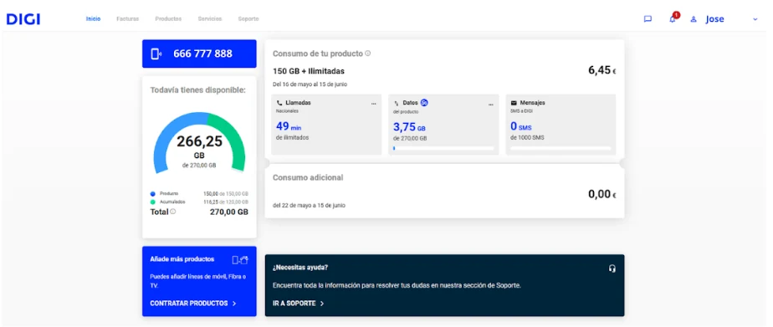Click the Todavía tienes disponible heading
Image resolution: width=773 pixels, height=327 pixels.
click(x=197, y=90)
